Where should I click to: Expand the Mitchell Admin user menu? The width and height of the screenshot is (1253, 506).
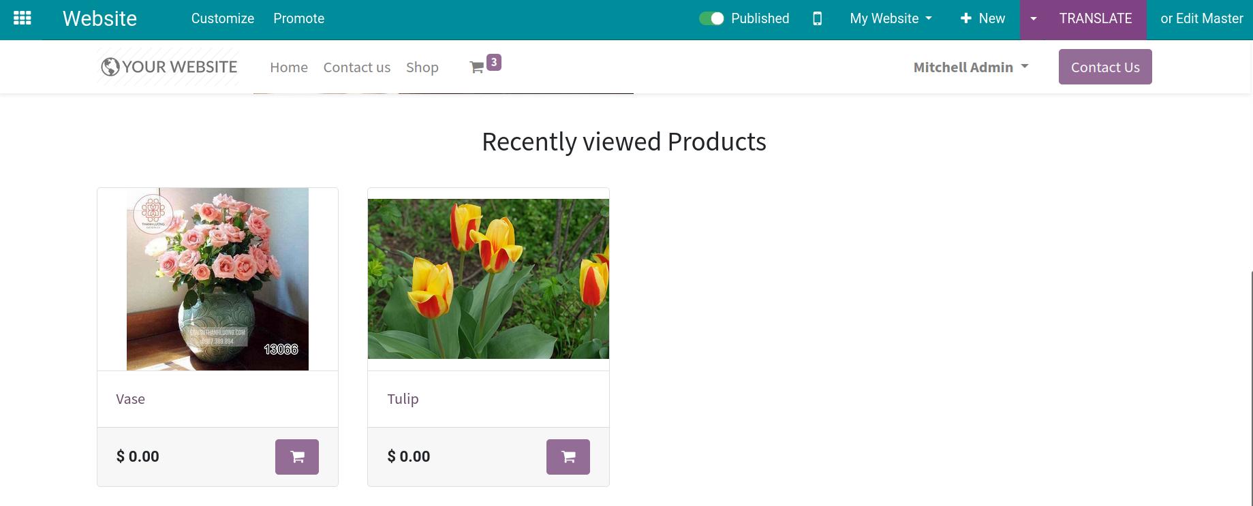(x=970, y=67)
